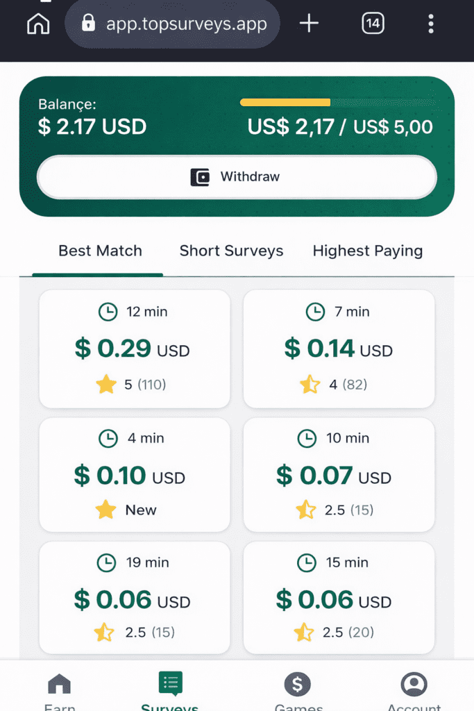This screenshot has width=474, height=711.
Task: Tap the address bar padlock icon
Action: point(88,24)
